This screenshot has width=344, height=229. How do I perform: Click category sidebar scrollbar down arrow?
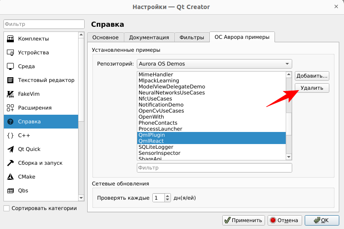[x=81, y=198]
